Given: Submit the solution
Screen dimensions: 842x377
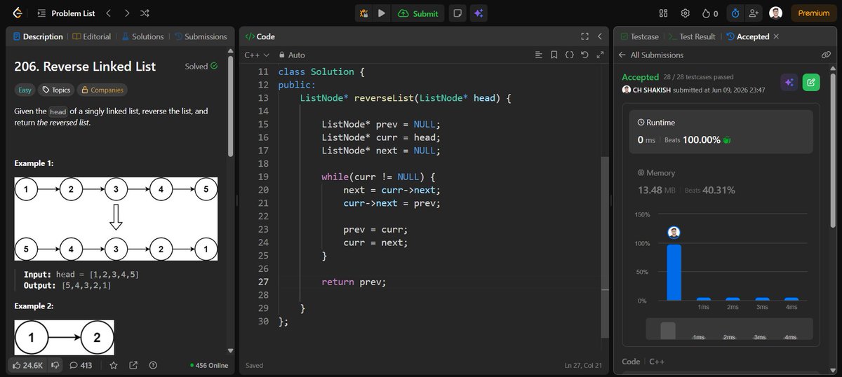Looking at the screenshot, I should point(418,13).
